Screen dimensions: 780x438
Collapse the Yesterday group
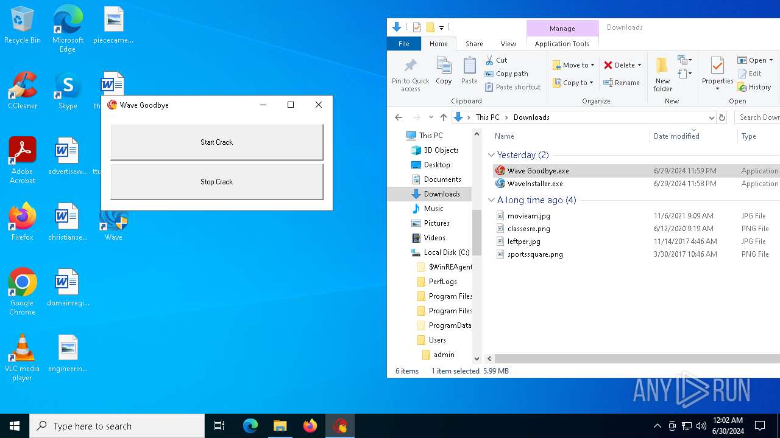(492, 155)
